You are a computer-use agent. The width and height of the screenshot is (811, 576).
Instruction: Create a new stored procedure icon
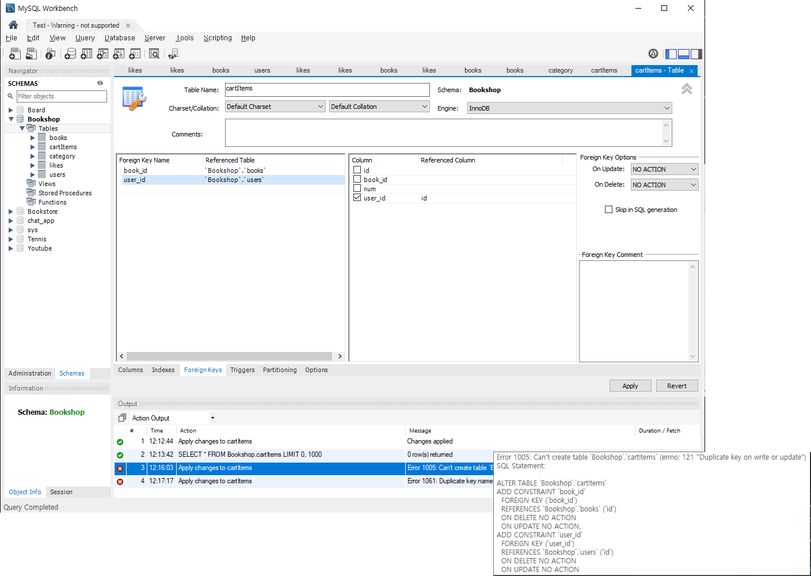coord(119,54)
